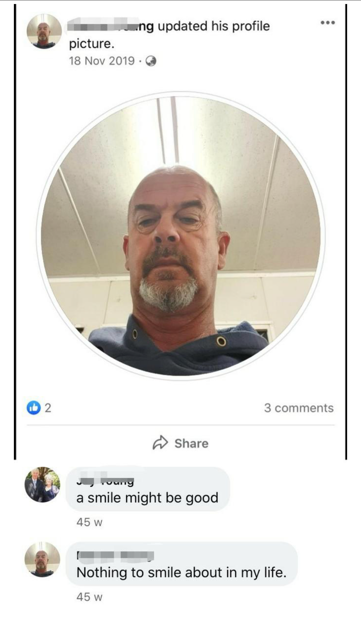The height and width of the screenshot is (618, 361).
Task: Expand the '3 comments' list
Action: point(299,408)
